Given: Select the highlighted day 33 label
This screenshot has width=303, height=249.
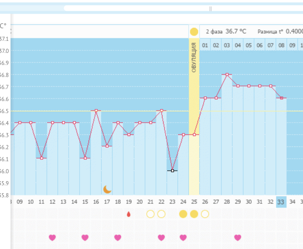Looking at the screenshot, I should [281, 201].
